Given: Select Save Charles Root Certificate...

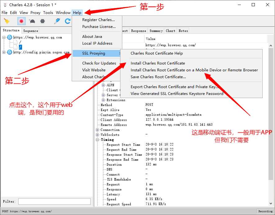Looking at the screenshot, I should 191,77.
